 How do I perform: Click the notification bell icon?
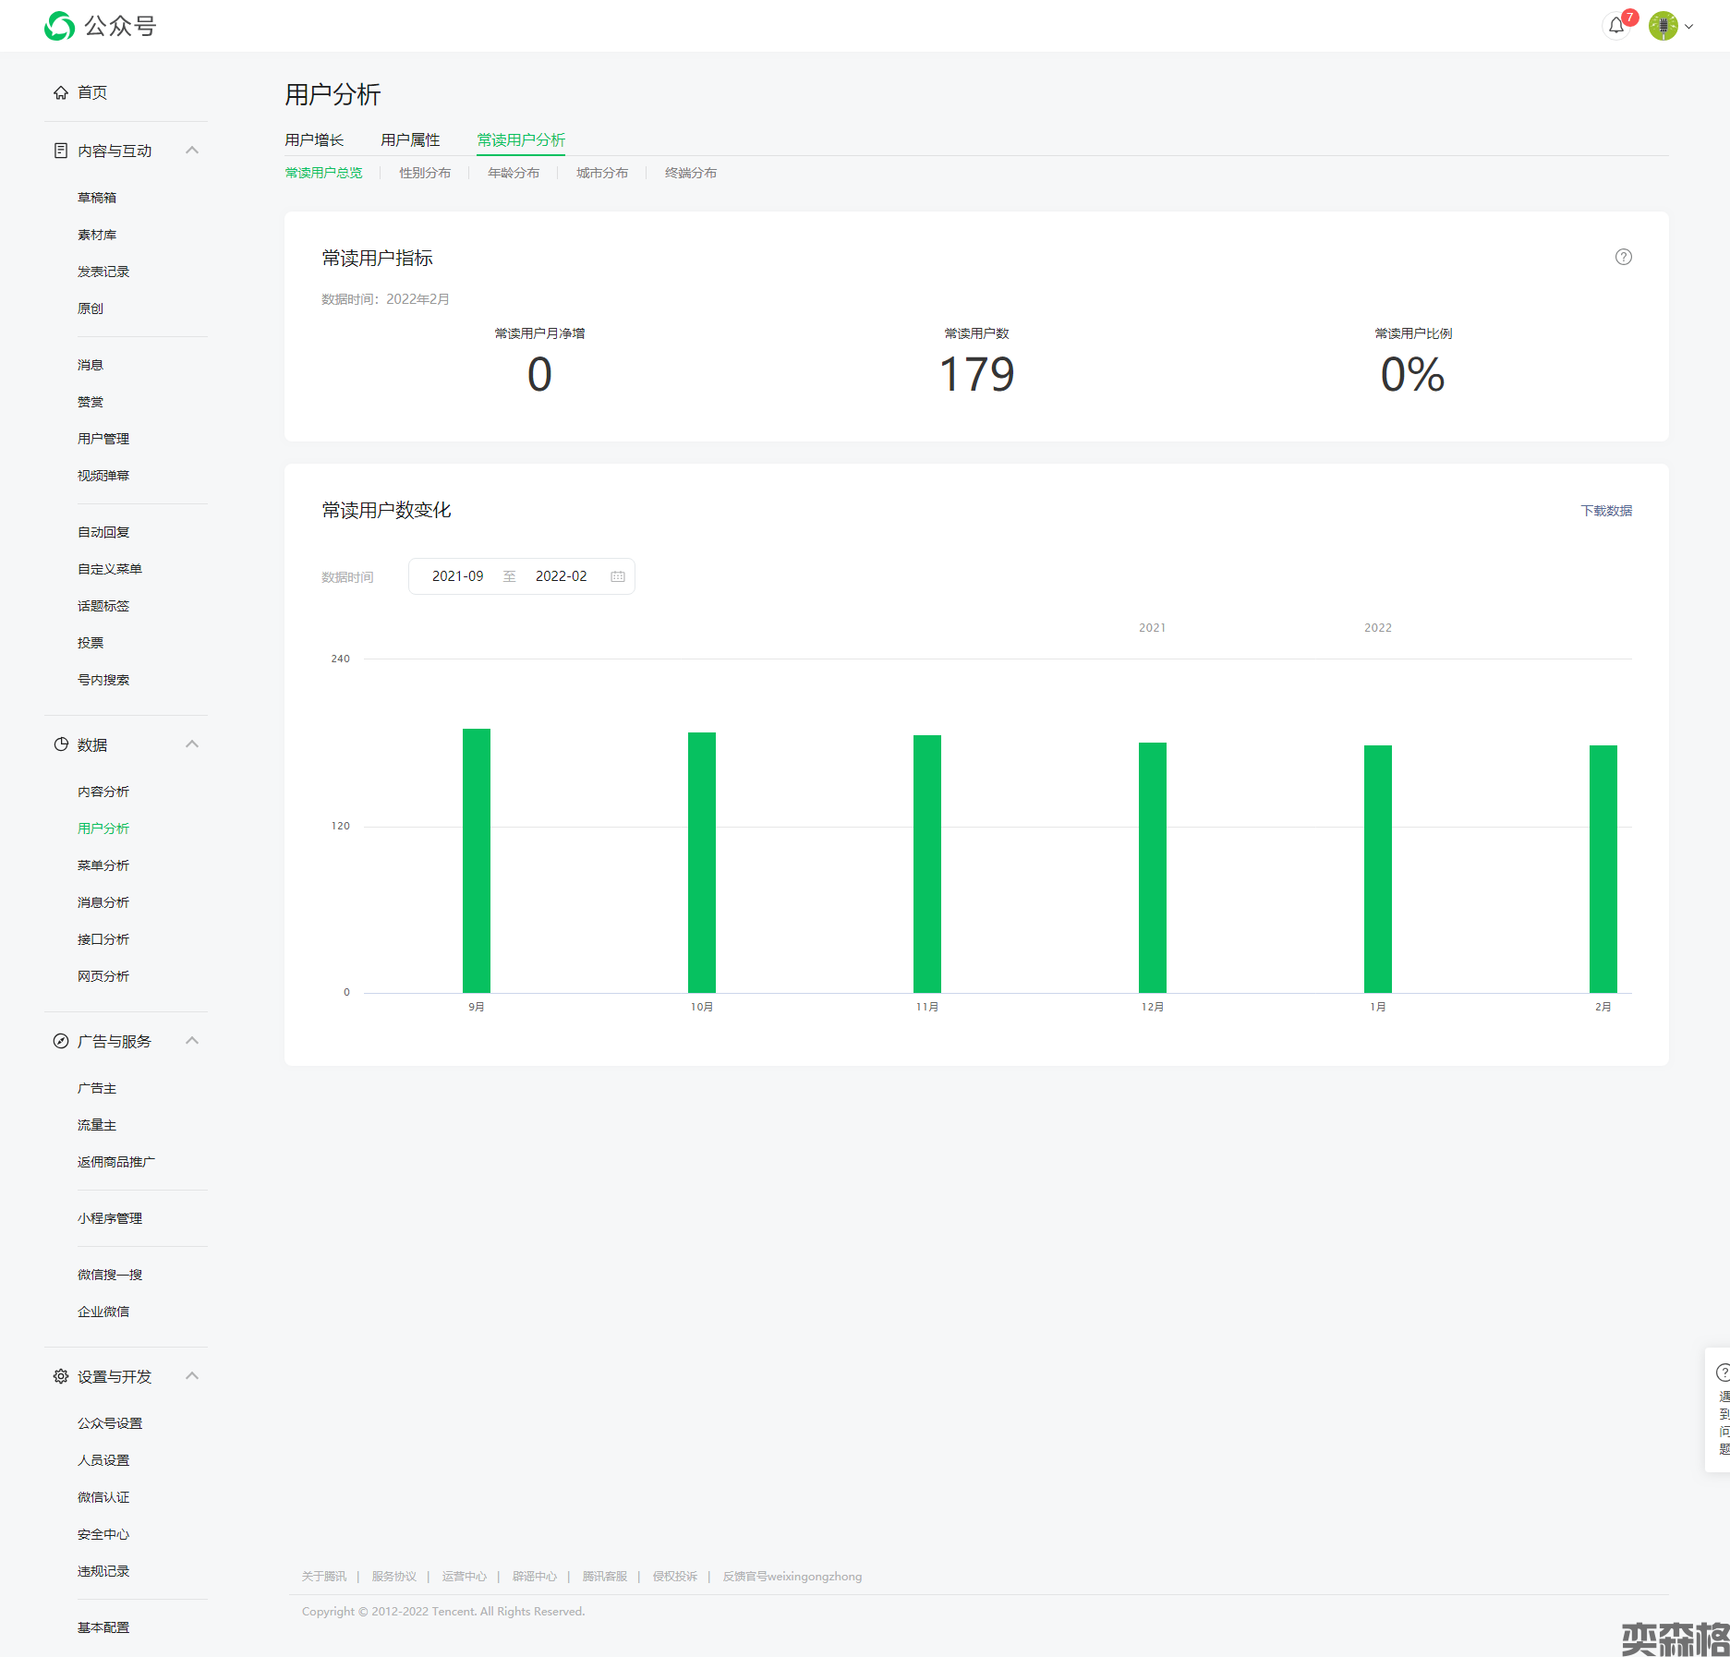pos(1615,26)
